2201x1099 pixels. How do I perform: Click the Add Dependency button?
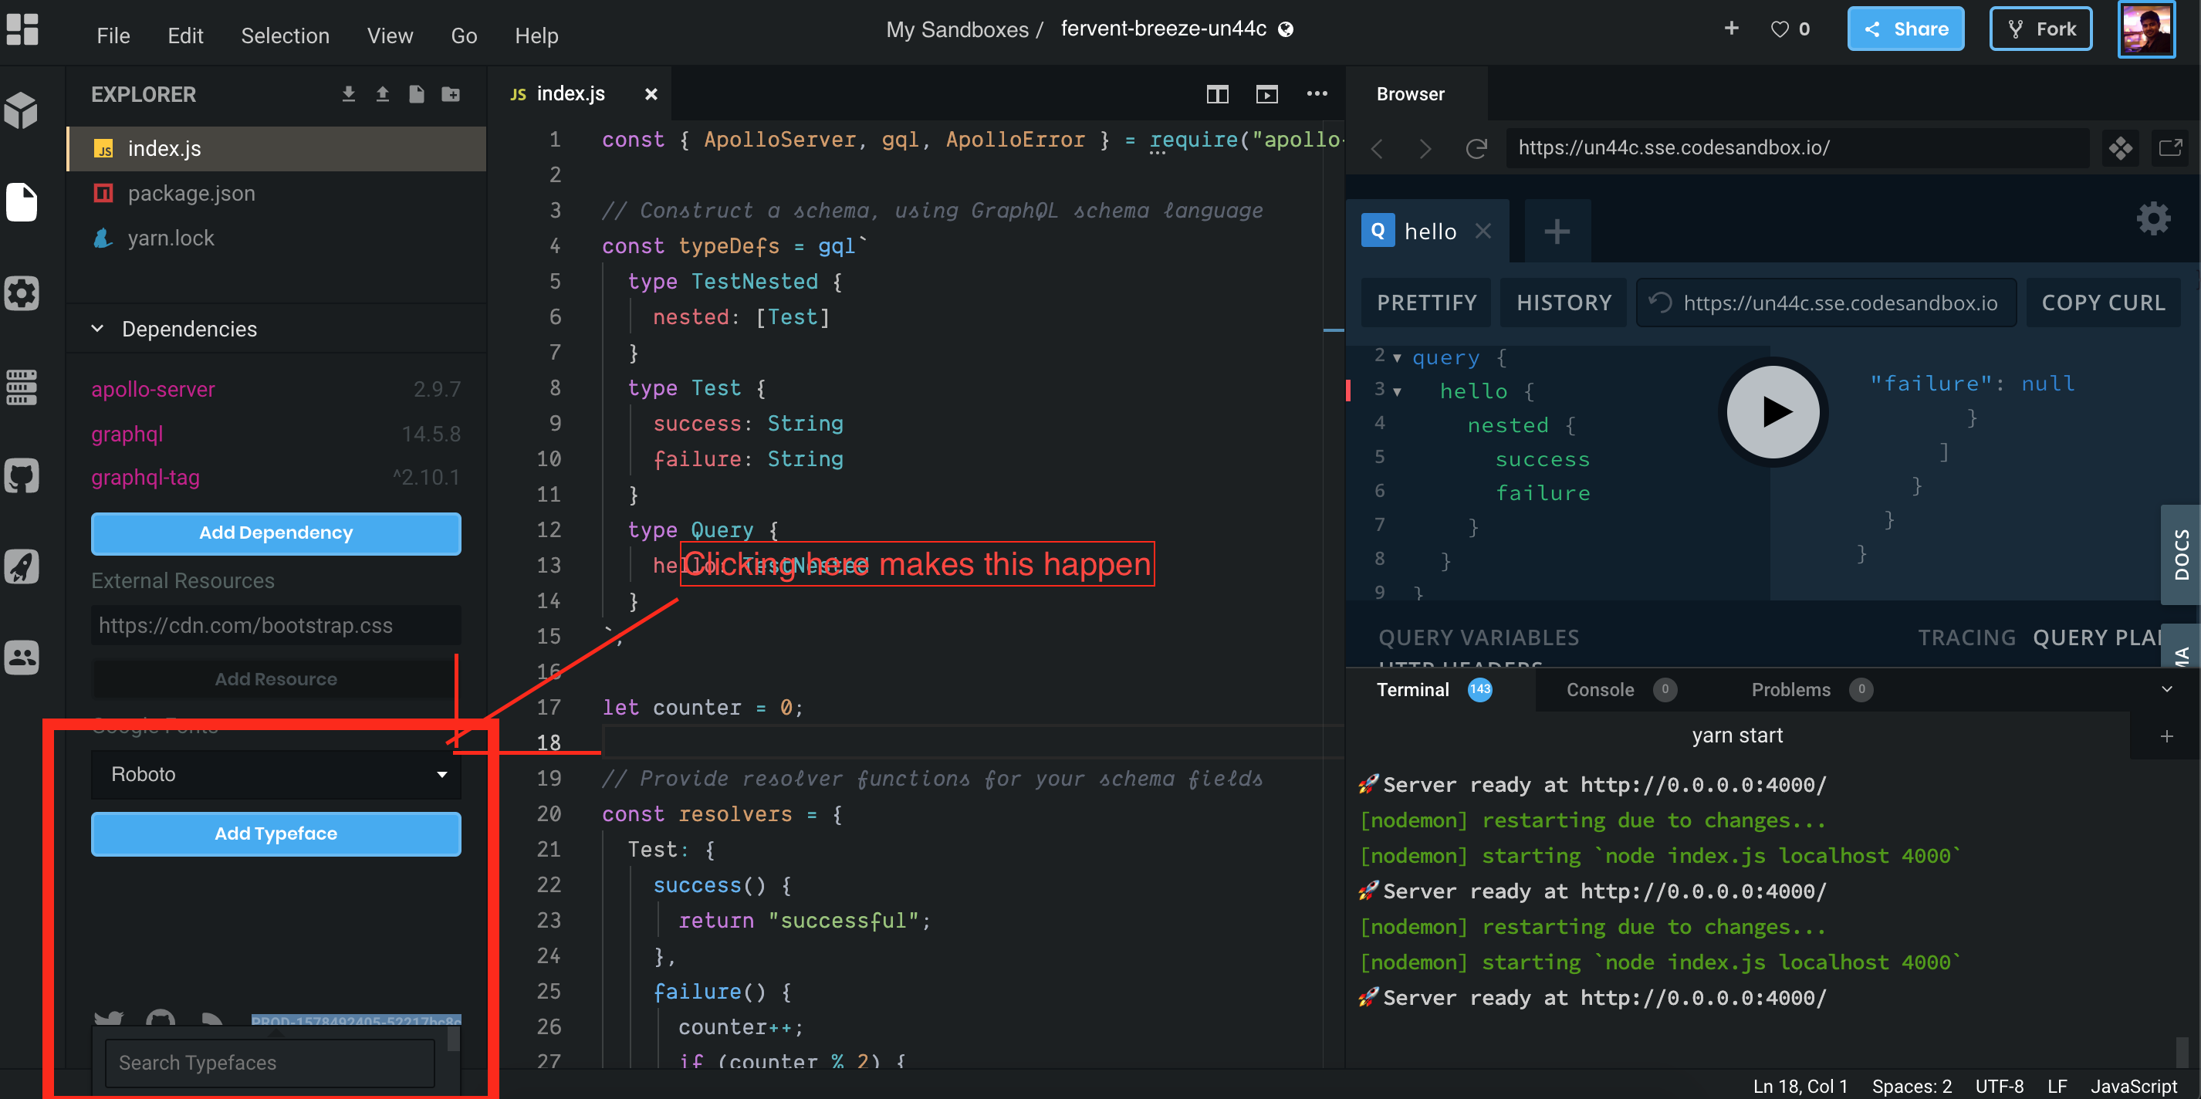275,533
